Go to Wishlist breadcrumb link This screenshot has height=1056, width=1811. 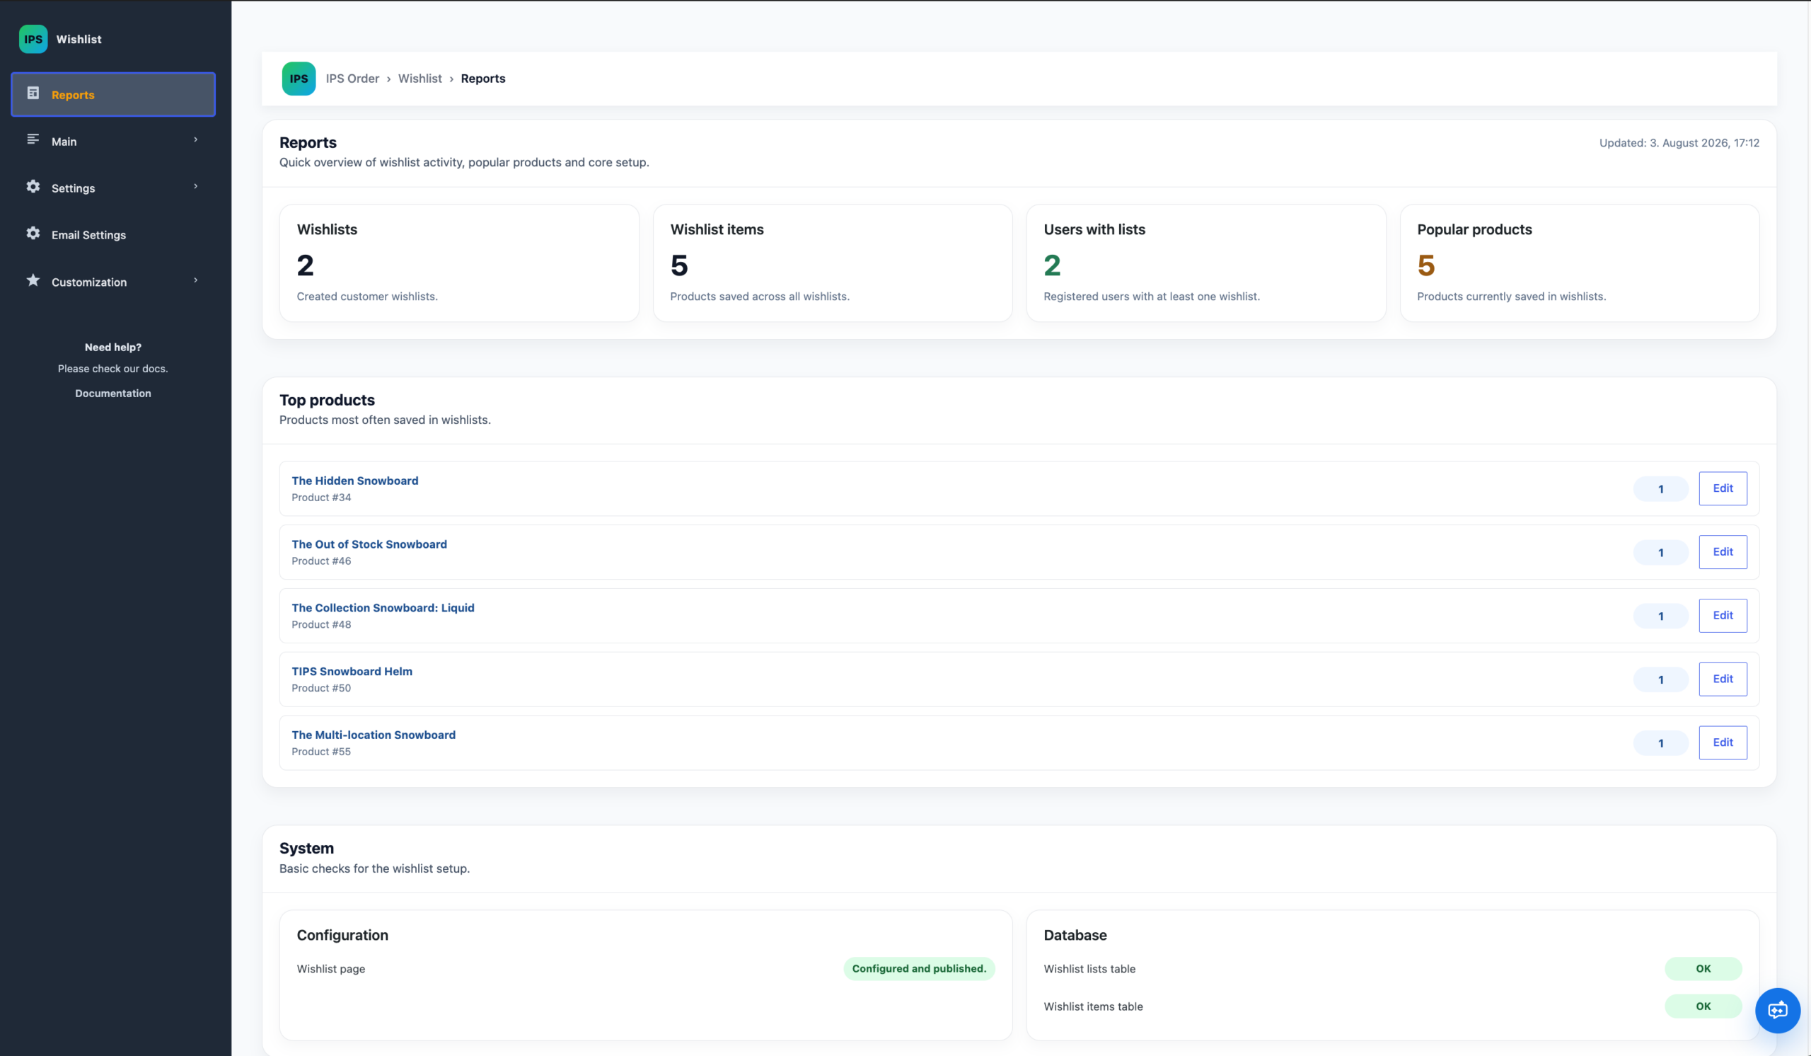point(420,79)
